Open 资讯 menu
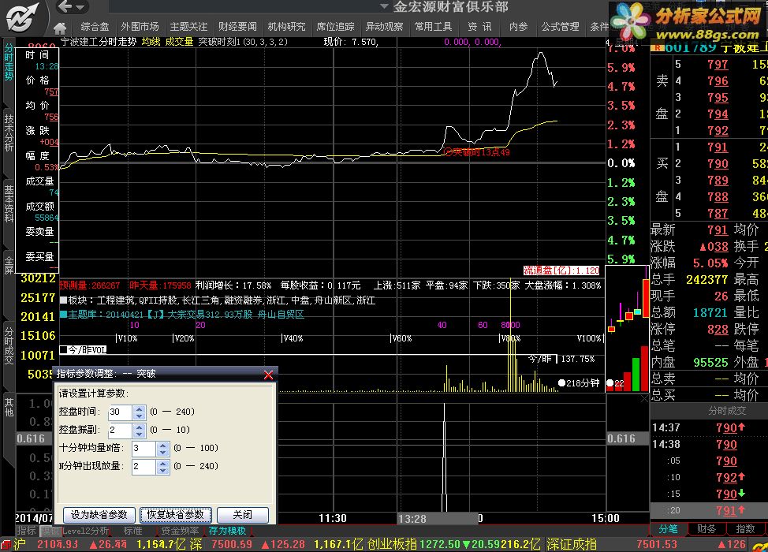Image resolution: width=768 pixels, height=552 pixels. click(479, 27)
